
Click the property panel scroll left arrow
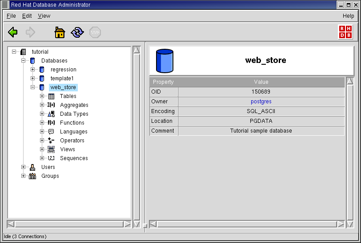[153, 224]
